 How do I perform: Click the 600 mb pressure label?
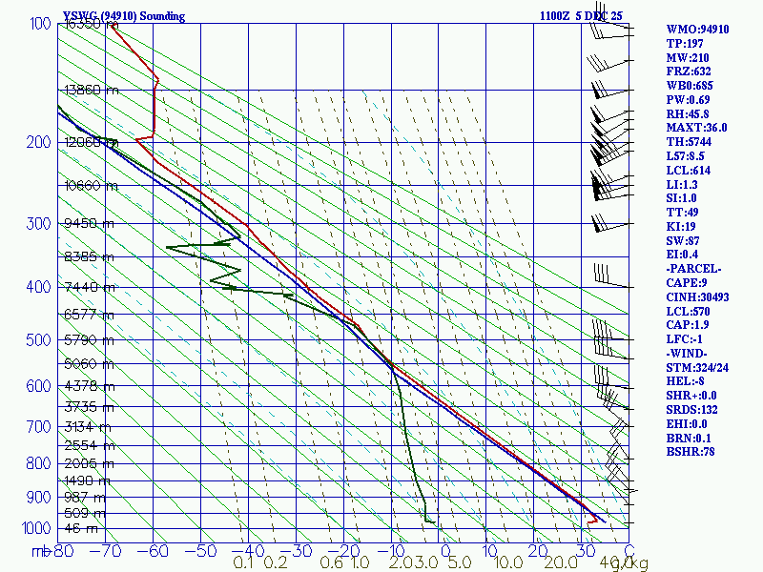[38, 386]
